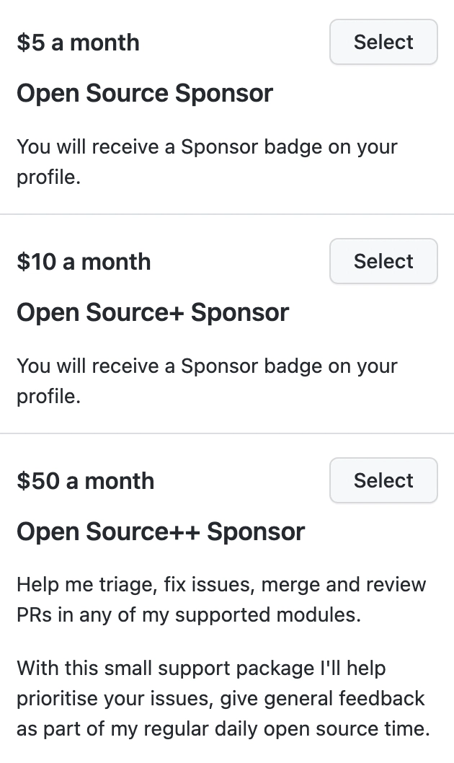Click the word "profile." in the $5 tier
The width and height of the screenshot is (454, 763).
(x=48, y=177)
